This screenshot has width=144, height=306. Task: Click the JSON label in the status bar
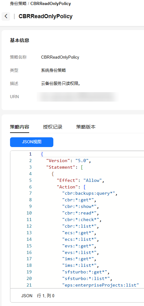tap(27, 296)
